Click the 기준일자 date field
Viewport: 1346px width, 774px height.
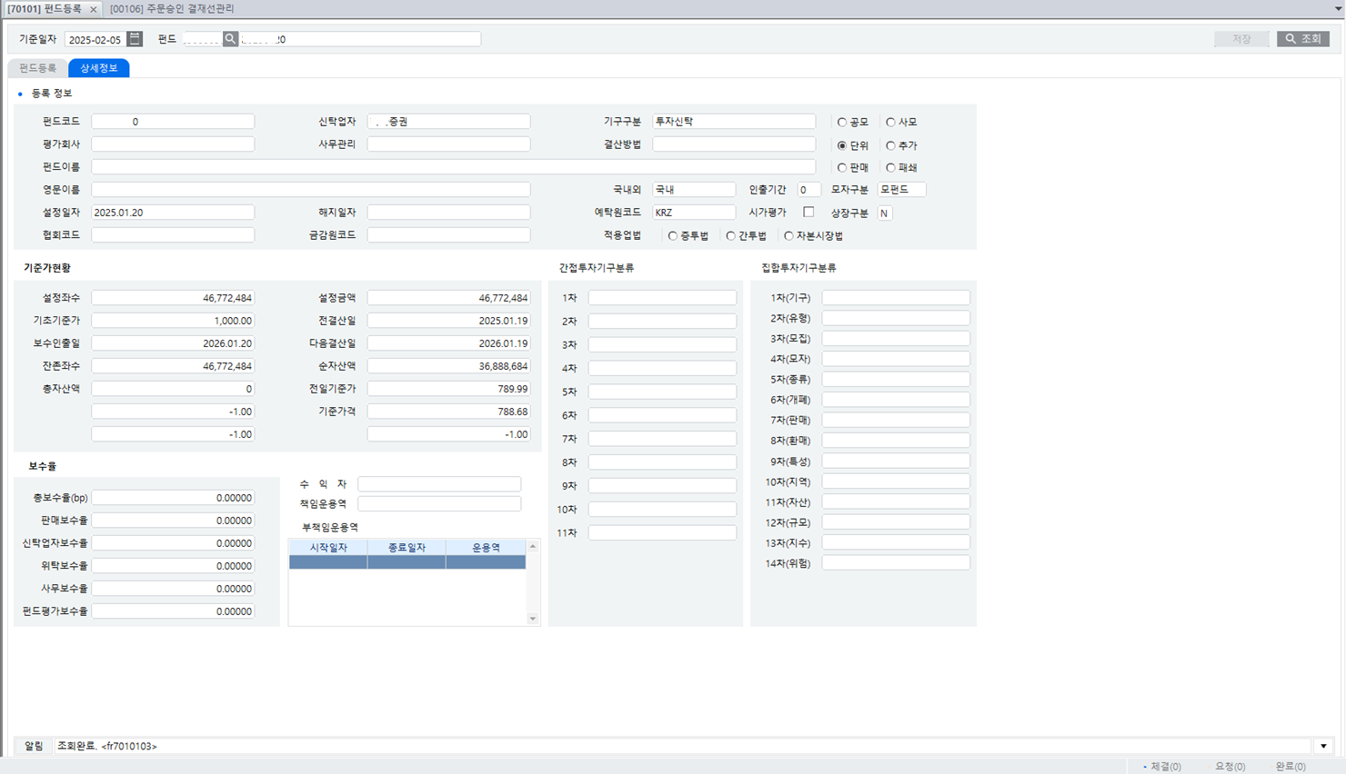(95, 39)
